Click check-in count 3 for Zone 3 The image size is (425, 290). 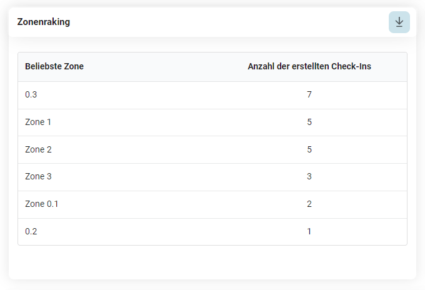(309, 176)
